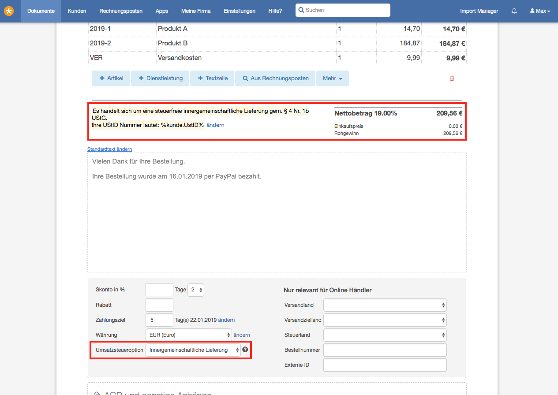Click price 184,87 € total cell
Image resolution: width=558 pixels, height=395 pixels.
[445, 44]
